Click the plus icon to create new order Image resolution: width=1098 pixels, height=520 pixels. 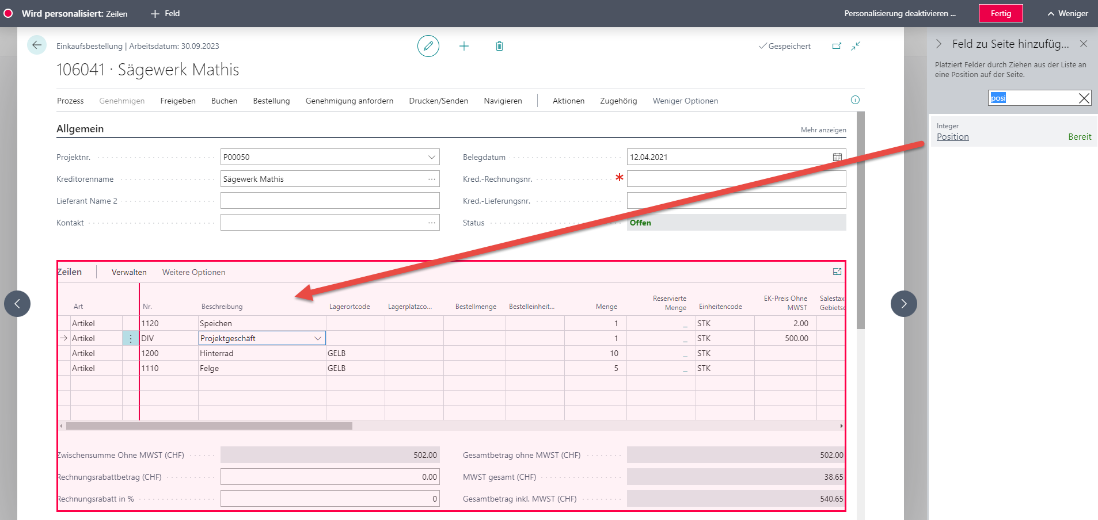click(x=464, y=46)
